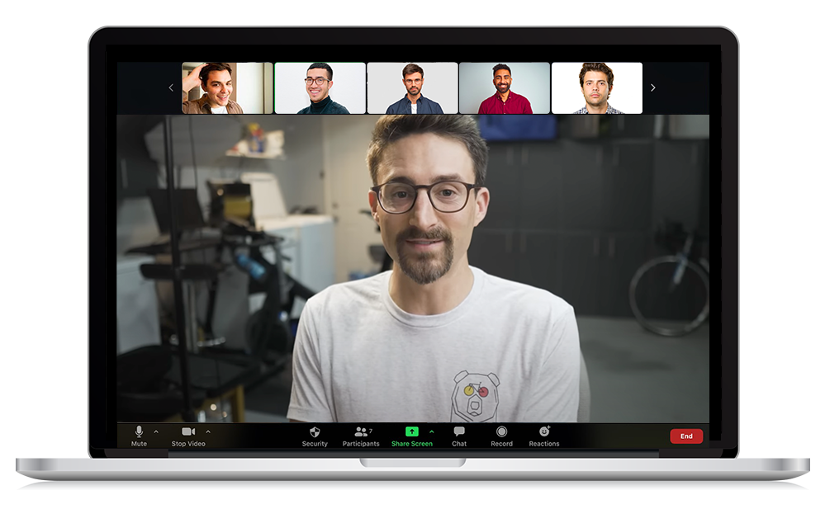
Task: Select thumbnail of man touching his hair
Action: tap(227, 87)
